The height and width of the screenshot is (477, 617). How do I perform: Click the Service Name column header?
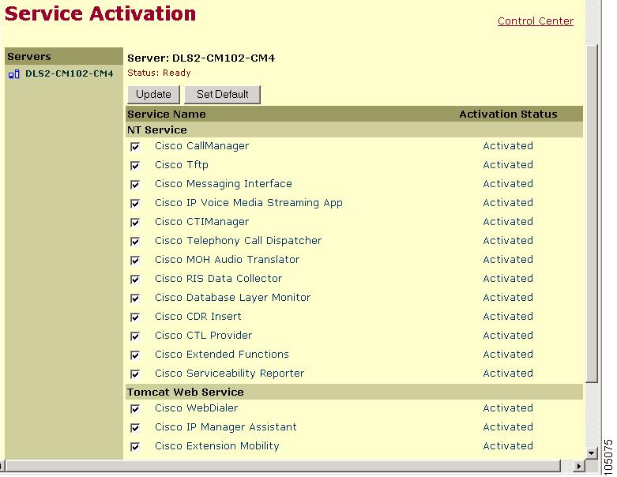pos(167,115)
